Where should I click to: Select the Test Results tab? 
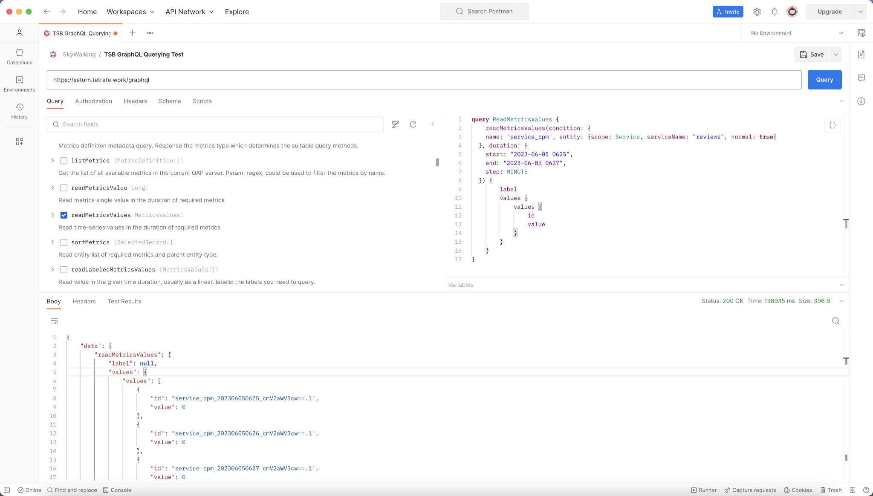(124, 301)
